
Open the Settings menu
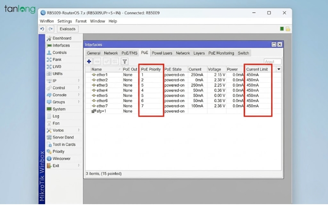[x=64, y=21]
